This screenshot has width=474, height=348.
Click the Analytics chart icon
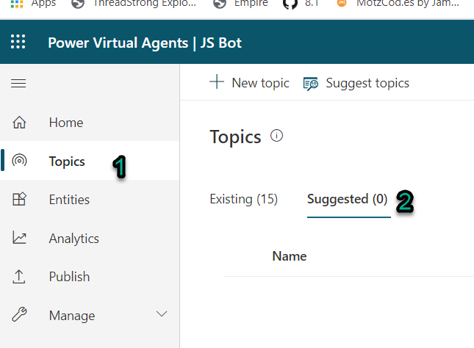point(19,238)
